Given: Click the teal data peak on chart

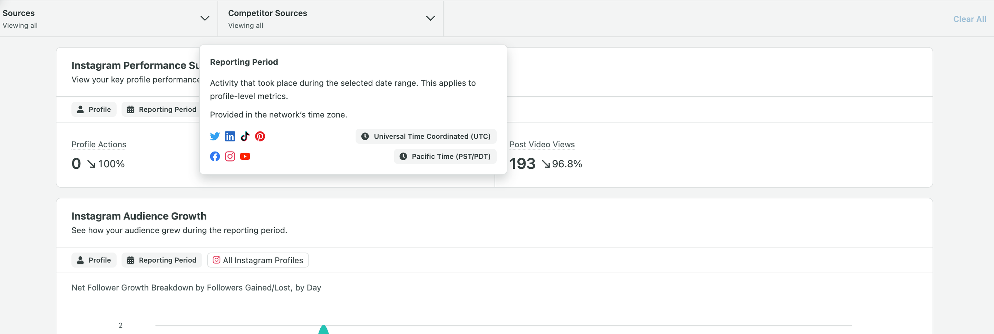Looking at the screenshot, I should click(x=323, y=330).
